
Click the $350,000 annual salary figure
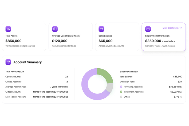(x=153, y=41)
